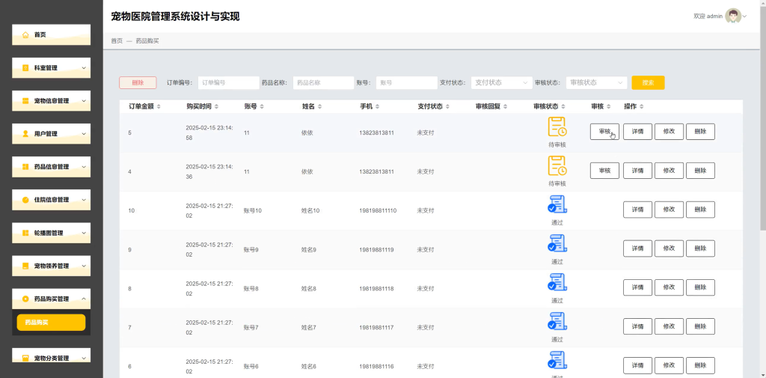Collapse 药品购买管理 menu chevron
This screenshot has height=378, width=766.
pyautogui.click(x=84, y=299)
